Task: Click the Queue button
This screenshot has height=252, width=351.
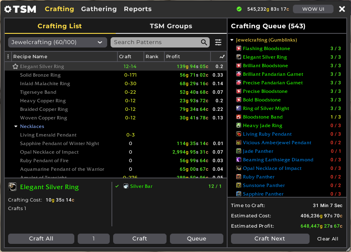Action: point(196,239)
